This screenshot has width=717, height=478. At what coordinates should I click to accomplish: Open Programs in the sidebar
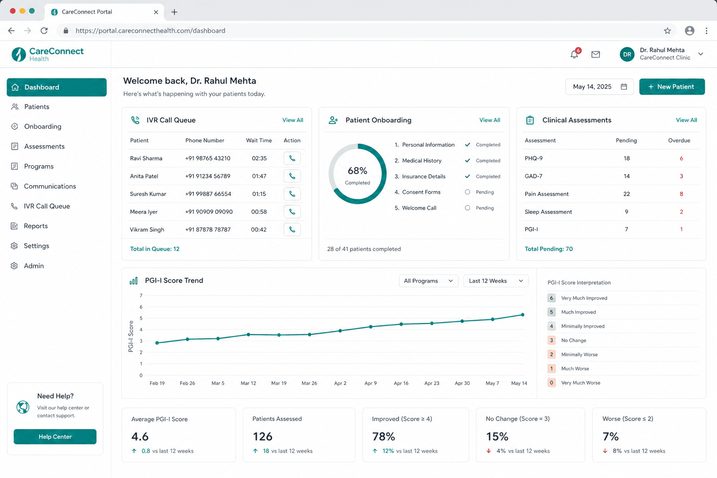click(56, 166)
